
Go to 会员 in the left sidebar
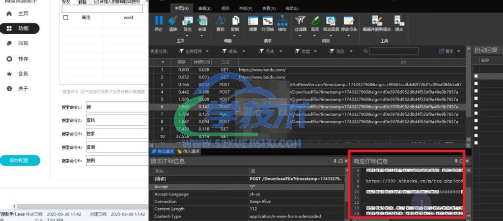[x=23, y=74]
